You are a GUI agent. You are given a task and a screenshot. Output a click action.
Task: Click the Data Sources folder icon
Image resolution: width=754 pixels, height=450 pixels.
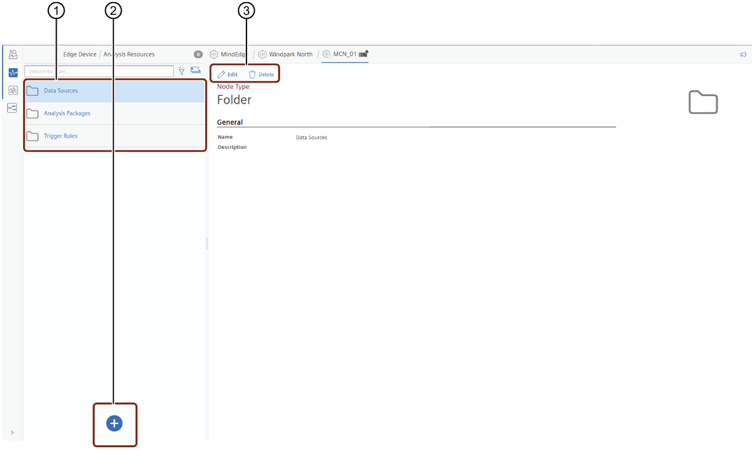point(32,91)
